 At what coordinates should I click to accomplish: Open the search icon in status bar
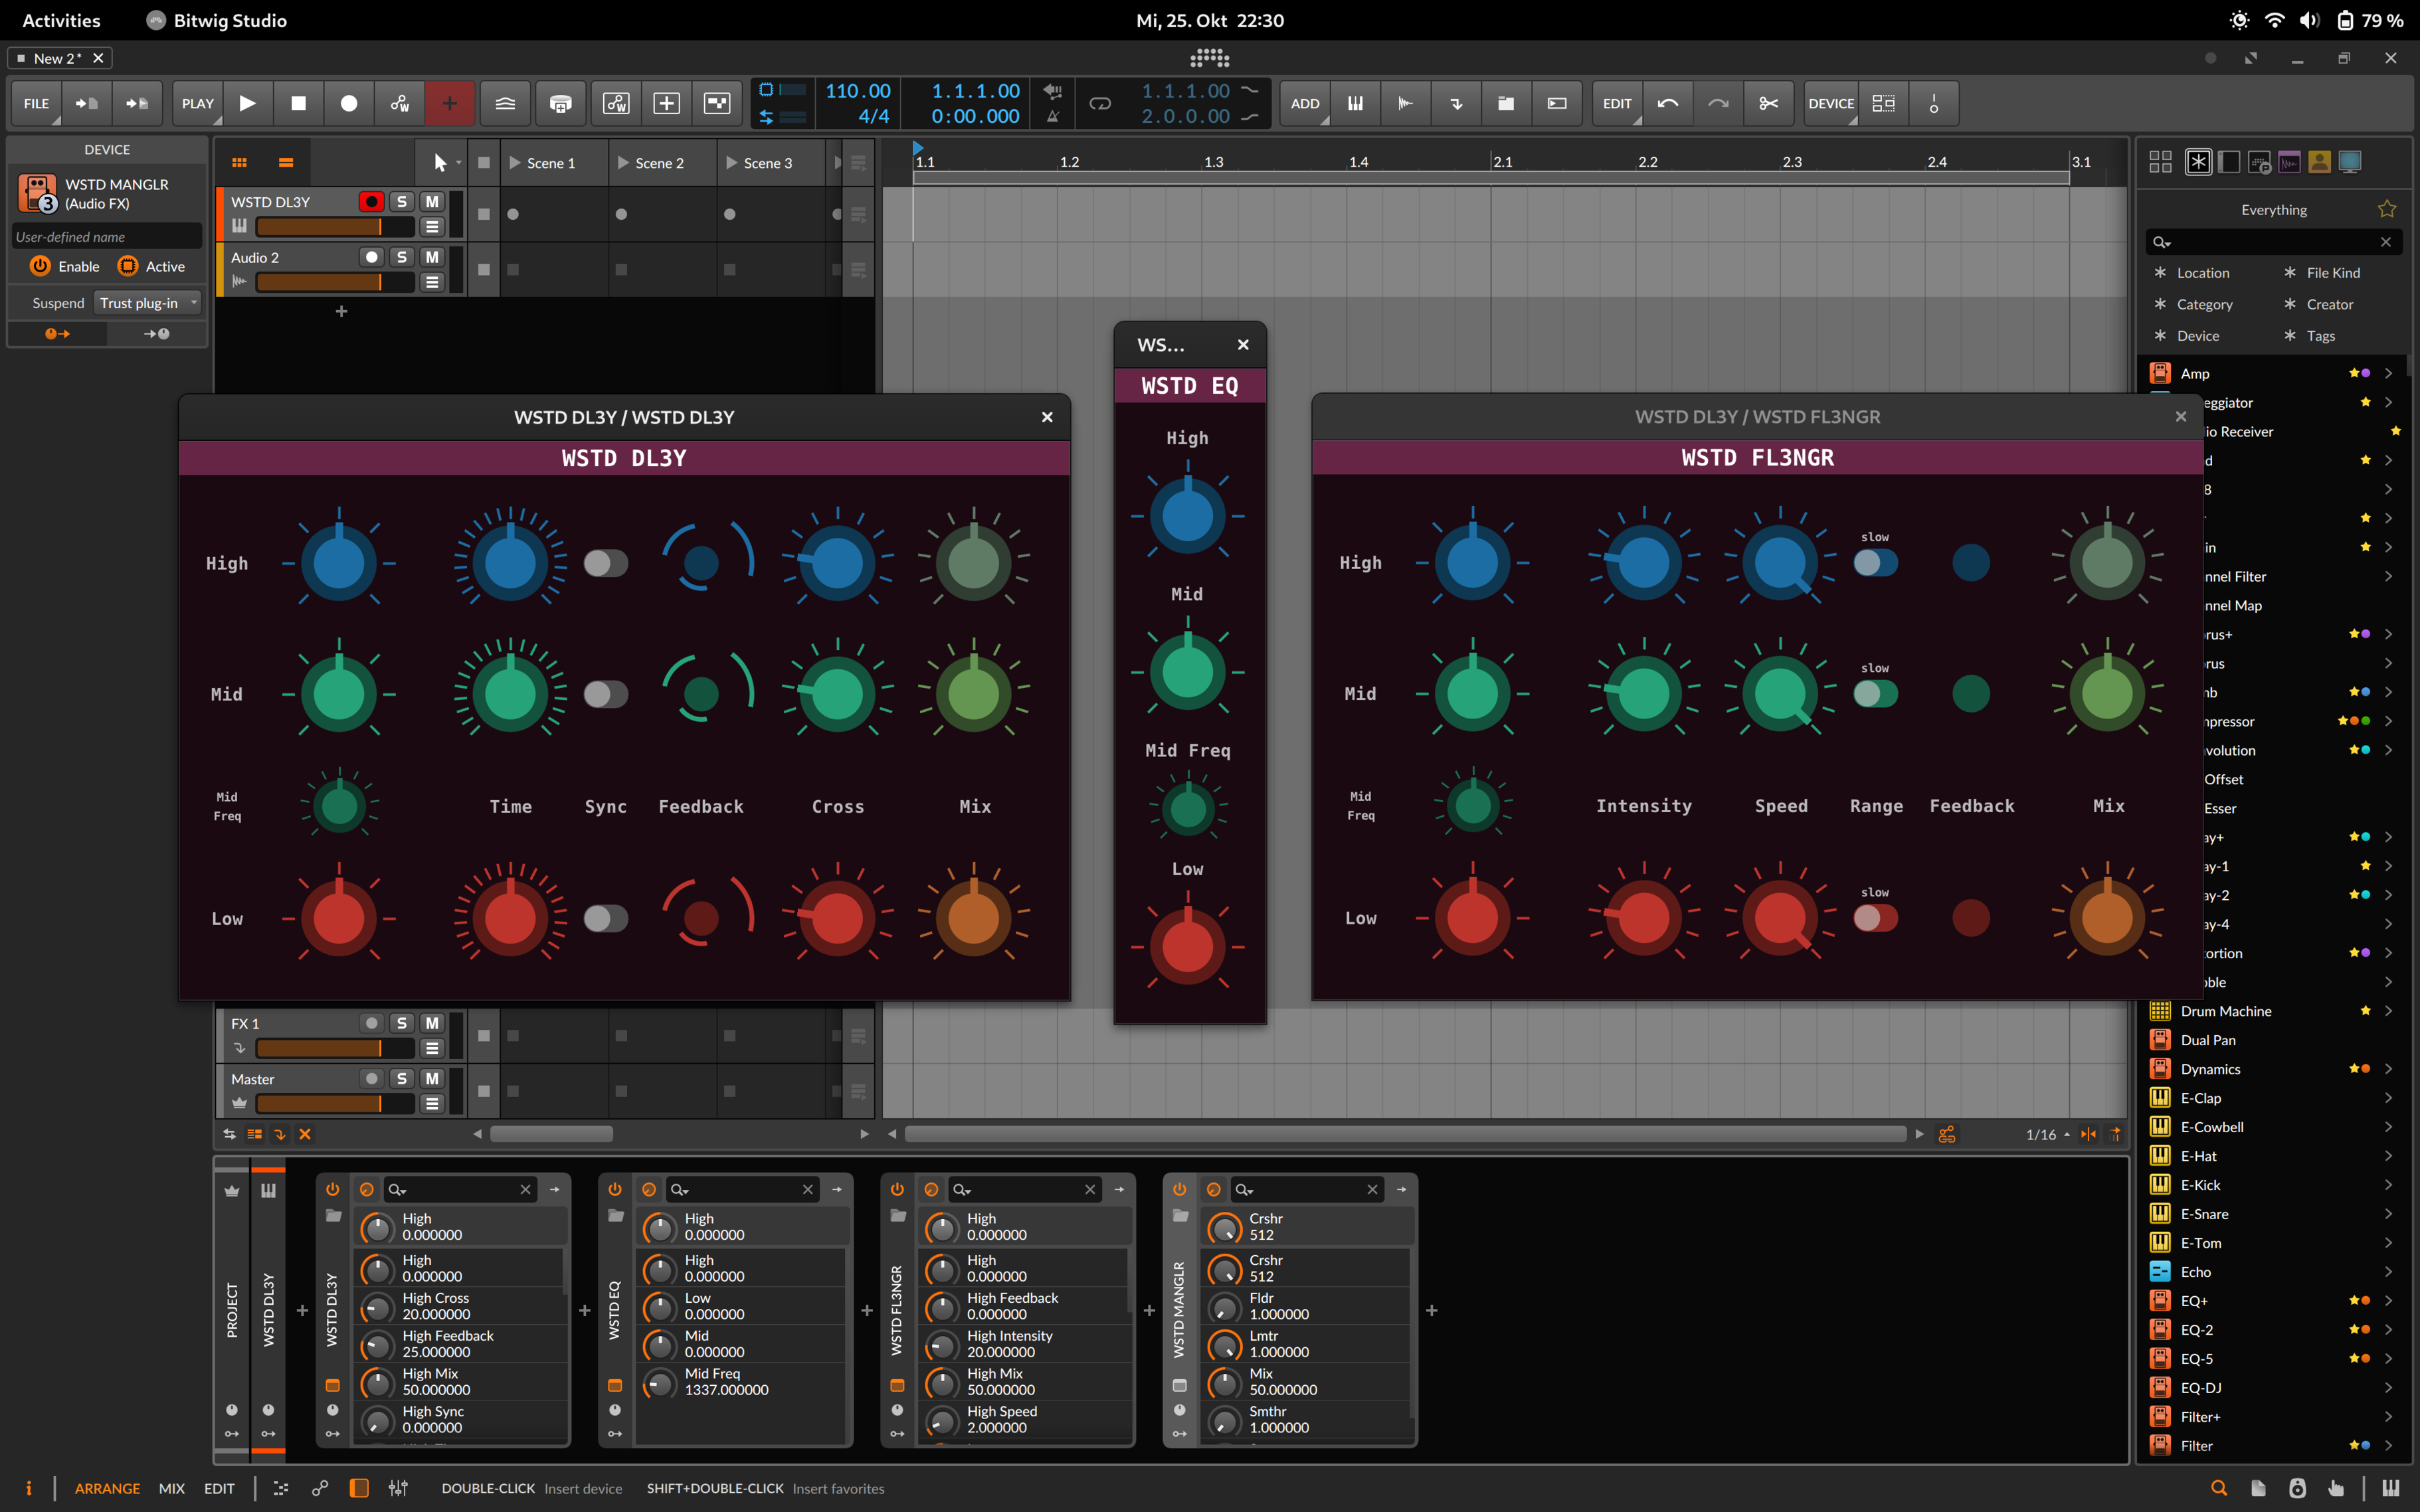point(2219,1488)
